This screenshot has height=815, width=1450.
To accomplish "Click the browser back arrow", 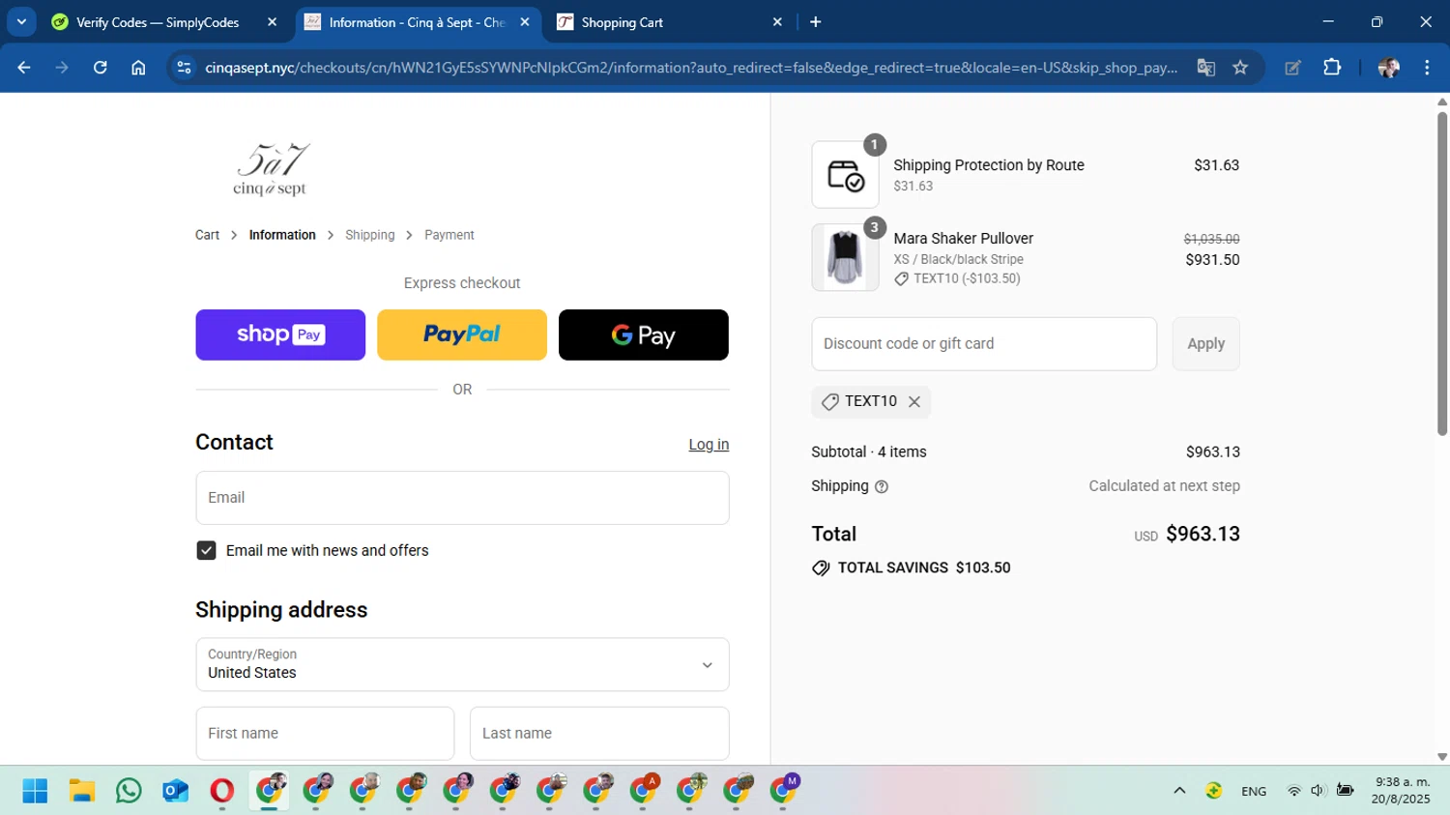I will (24, 68).
